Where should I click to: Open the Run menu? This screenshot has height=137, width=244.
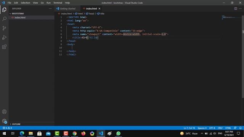coord(48,3)
